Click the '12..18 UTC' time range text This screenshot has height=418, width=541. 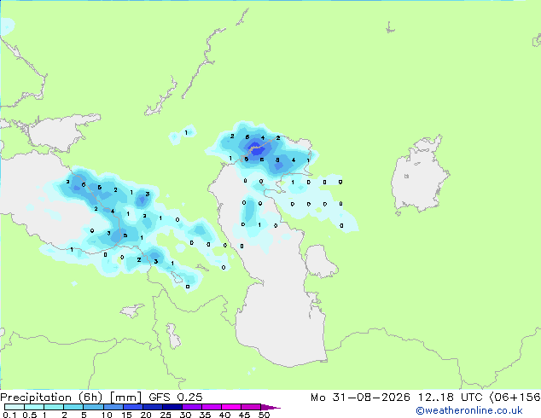point(450,398)
